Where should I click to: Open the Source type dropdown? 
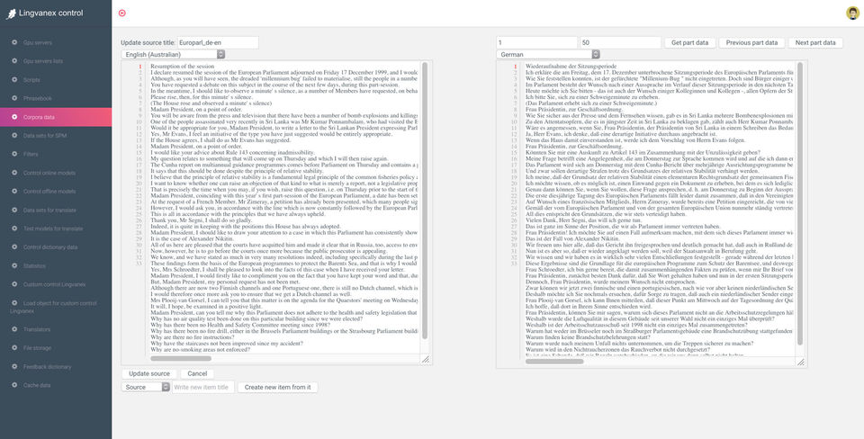146,387
